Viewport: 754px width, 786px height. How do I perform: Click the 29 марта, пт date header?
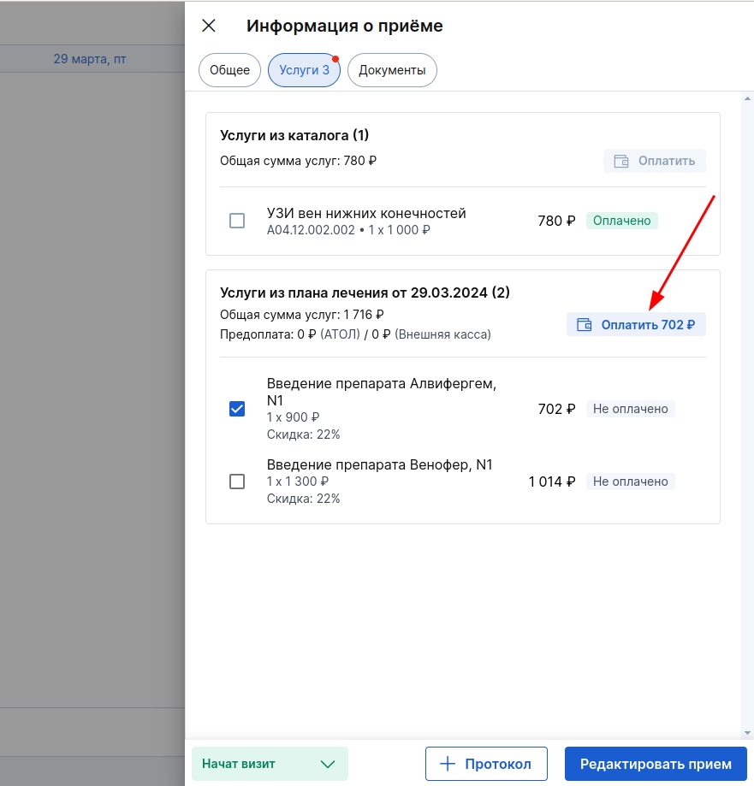pyautogui.click(x=90, y=59)
